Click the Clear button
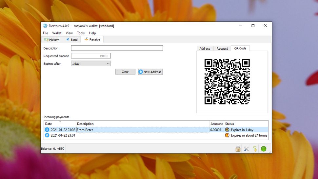318x179 pixels. [125, 72]
